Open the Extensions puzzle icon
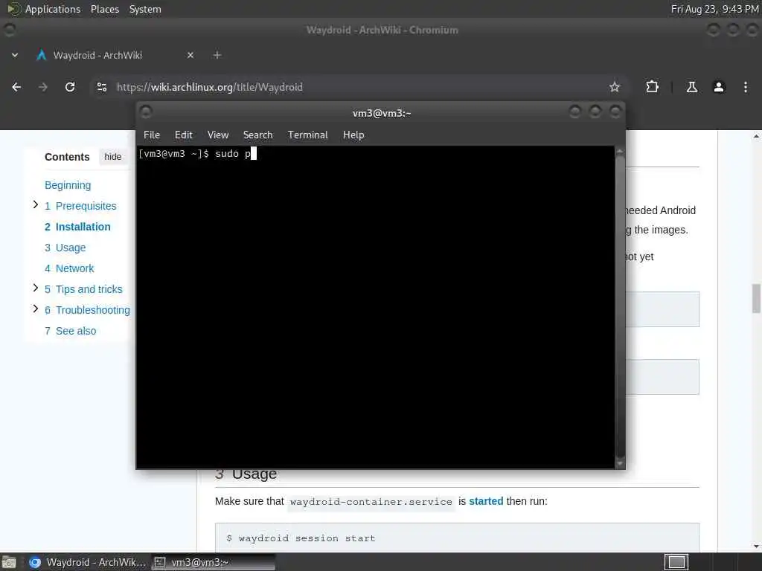This screenshot has height=571, width=762. [652, 87]
